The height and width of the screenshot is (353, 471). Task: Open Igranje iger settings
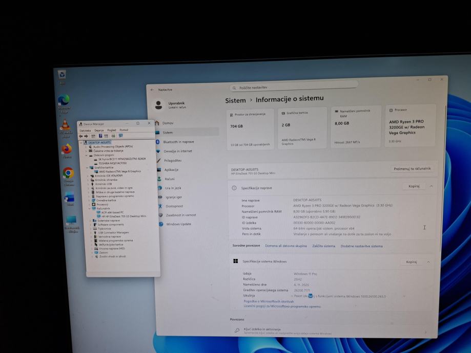click(174, 197)
